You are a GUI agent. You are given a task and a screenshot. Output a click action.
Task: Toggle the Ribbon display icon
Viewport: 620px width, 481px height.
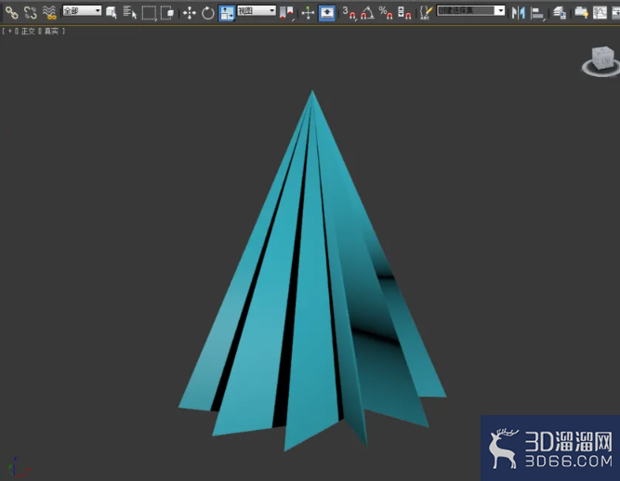click(x=581, y=13)
